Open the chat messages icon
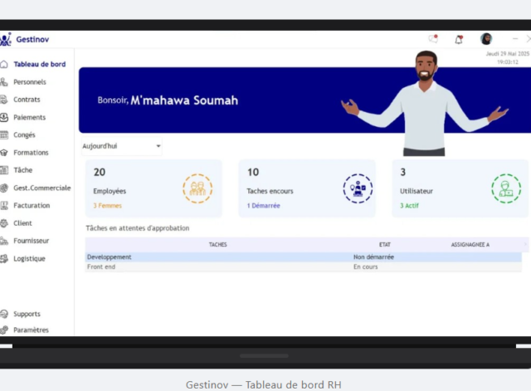531x391 pixels. pyautogui.click(x=433, y=39)
